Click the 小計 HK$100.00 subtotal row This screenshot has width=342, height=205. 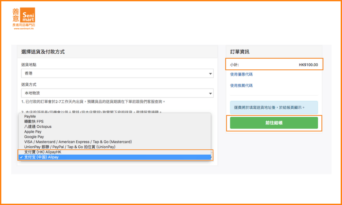tap(274, 65)
